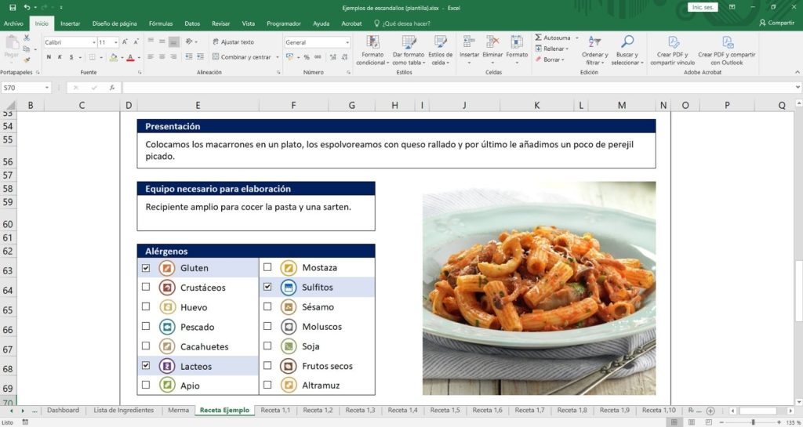Click the macaroni dish photo
Screen dimensions: 803x427
[x=539, y=288]
